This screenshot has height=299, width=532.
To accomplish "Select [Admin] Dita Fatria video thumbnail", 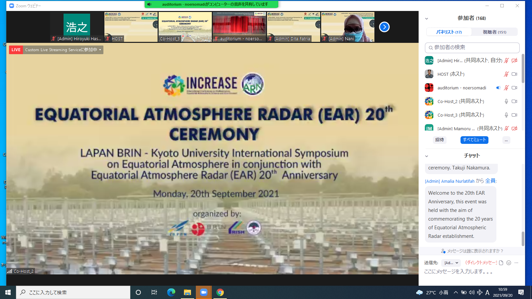I will click(x=294, y=27).
